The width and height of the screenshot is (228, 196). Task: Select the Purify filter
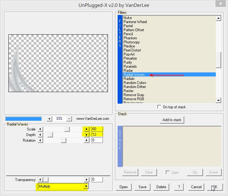pos(128,62)
